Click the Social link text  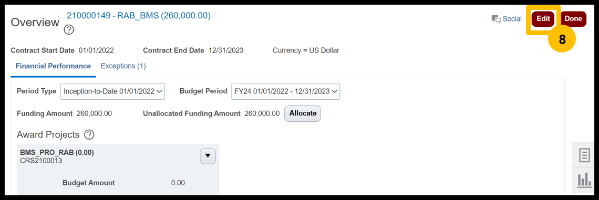[512, 19]
